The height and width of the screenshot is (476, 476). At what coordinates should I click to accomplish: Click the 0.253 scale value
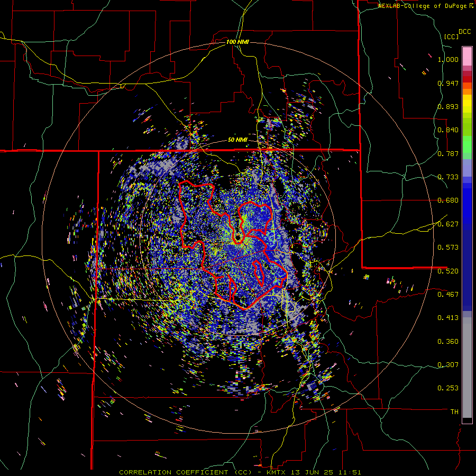[448, 388]
